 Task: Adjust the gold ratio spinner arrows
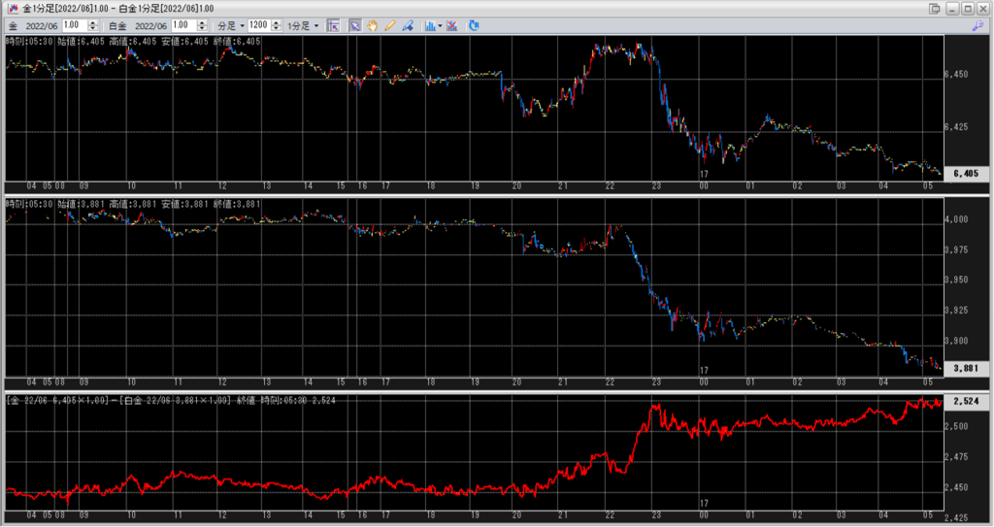tap(92, 25)
